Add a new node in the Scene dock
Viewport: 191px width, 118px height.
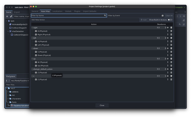click(7, 16)
